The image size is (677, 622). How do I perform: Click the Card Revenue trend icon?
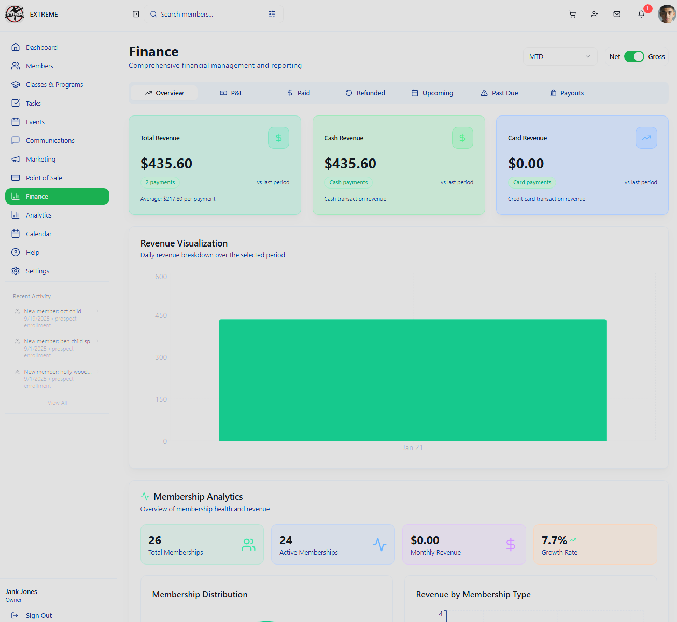coord(646,138)
